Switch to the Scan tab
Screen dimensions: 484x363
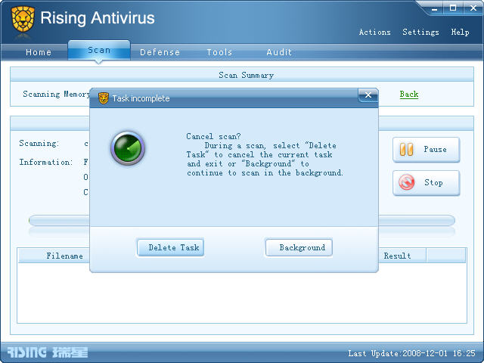point(99,50)
